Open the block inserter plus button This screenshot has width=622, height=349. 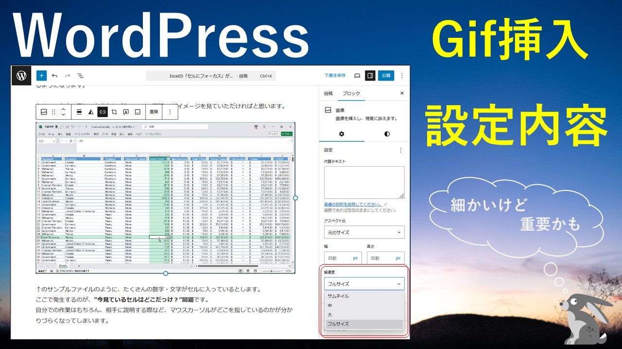pos(41,76)
